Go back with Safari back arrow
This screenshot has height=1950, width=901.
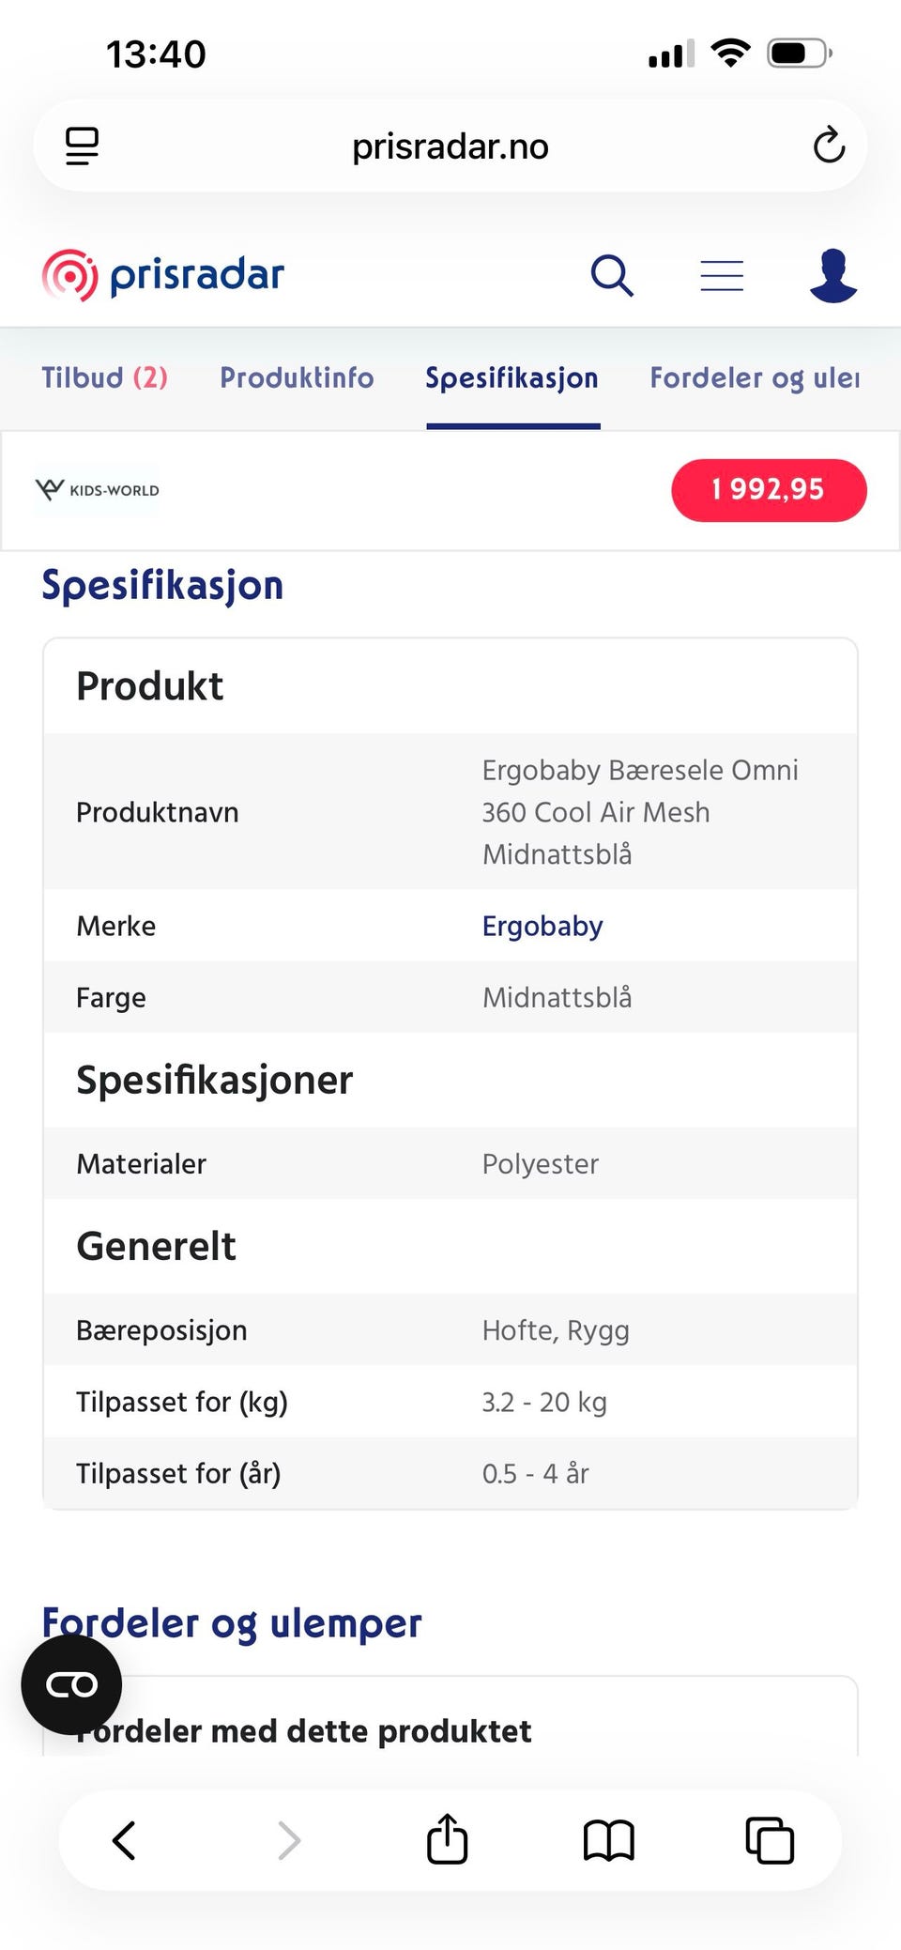(124, 1840)
